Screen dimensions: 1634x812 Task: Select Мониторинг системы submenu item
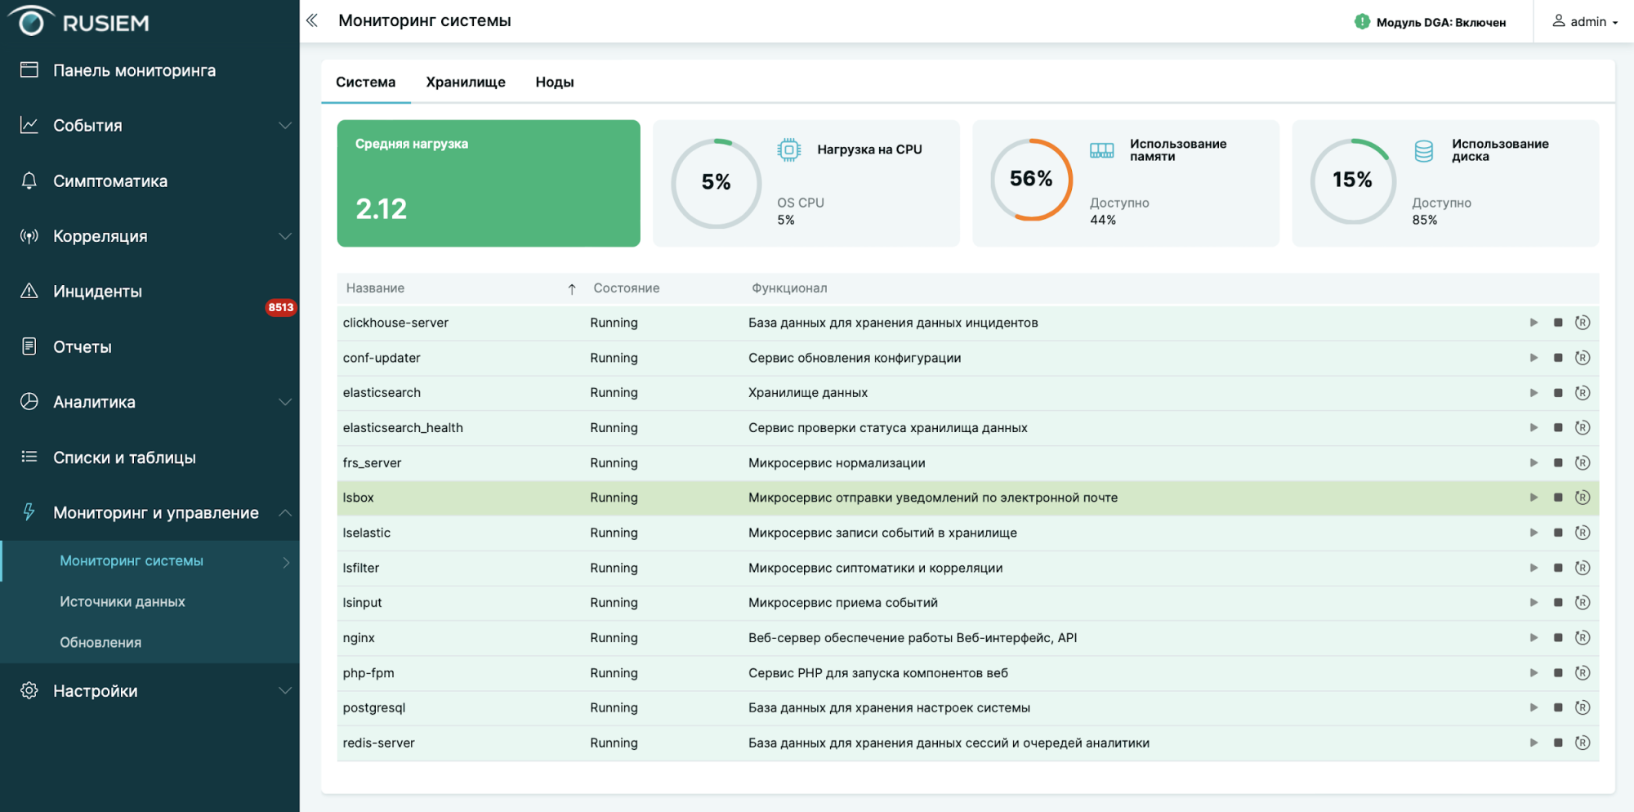(x=132, y=561)
